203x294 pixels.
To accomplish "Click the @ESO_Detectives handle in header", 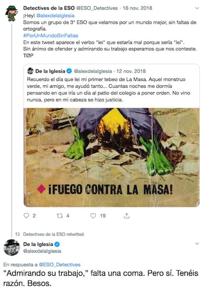I will click(x=97, y=8).
